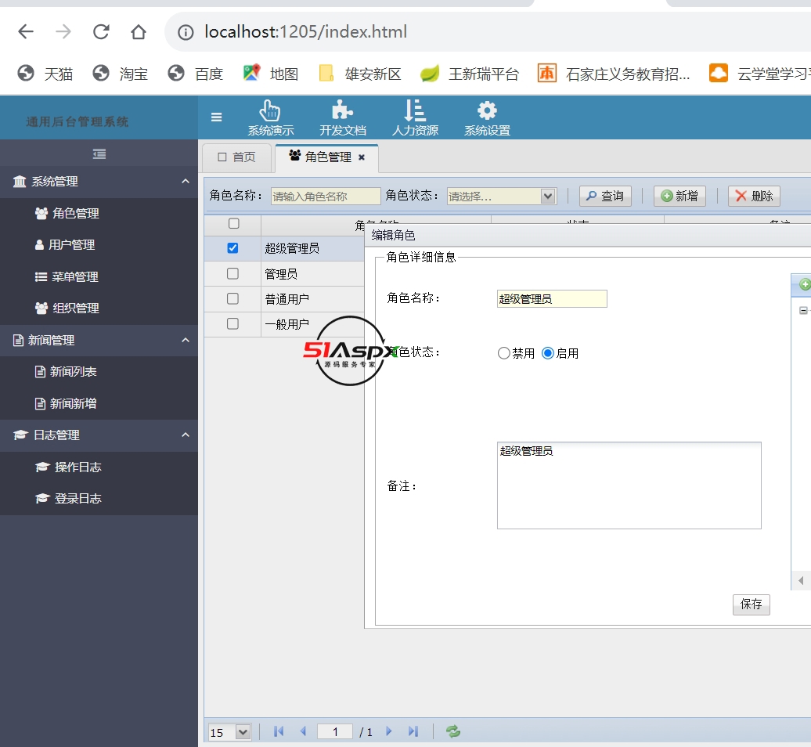Viewport: 811px width, 747px height.
Task: Go to the first page
Action: point(278,731)
